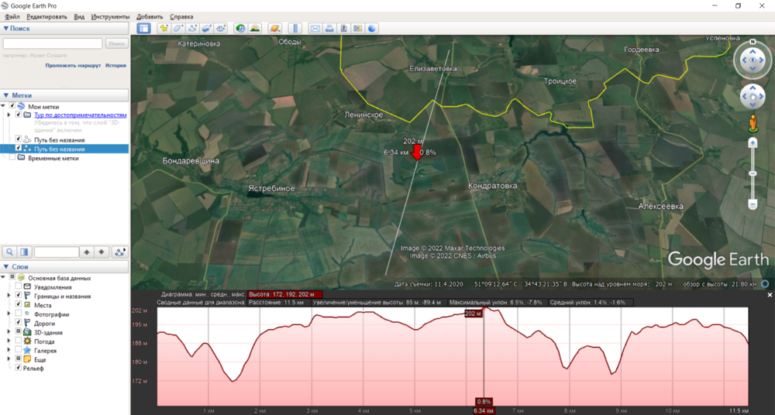The image size is (775, 415).
Task: Collapse the Метки panel header
Action: [x=7, y=94]
